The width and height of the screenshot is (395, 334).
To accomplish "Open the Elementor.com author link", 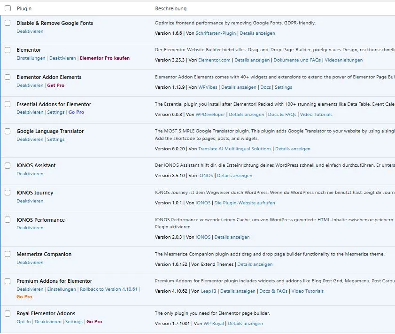I will (214, 60).
